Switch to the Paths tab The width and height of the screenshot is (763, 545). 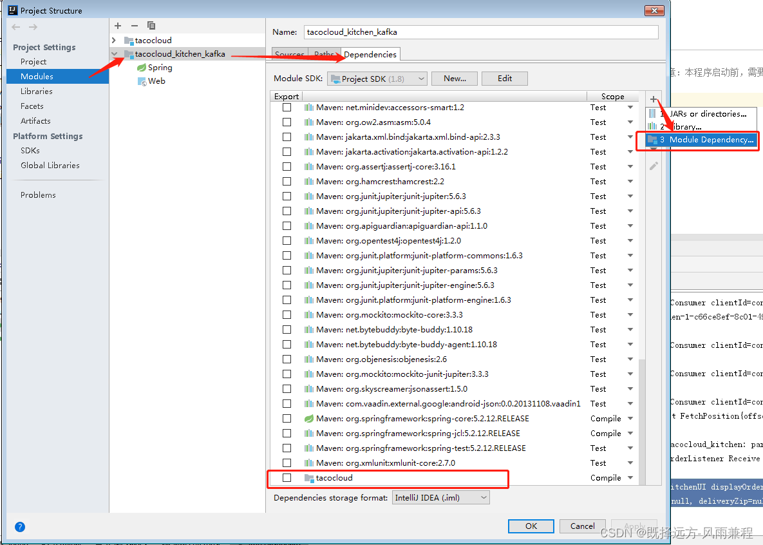[324, 54]
